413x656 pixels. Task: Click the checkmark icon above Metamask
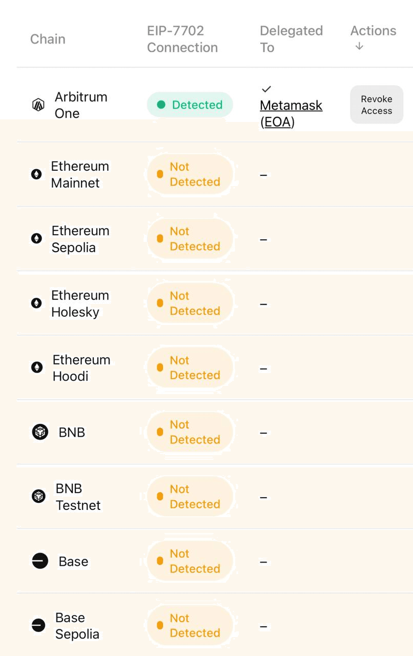tap(266, 89)
